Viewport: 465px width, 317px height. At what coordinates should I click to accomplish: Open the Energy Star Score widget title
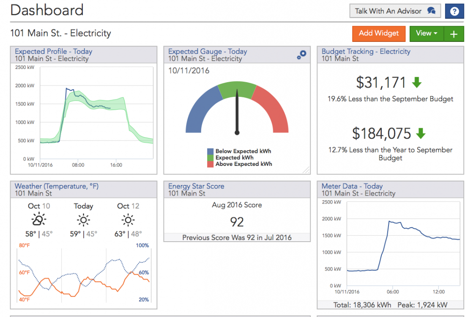tap(196, 186)
